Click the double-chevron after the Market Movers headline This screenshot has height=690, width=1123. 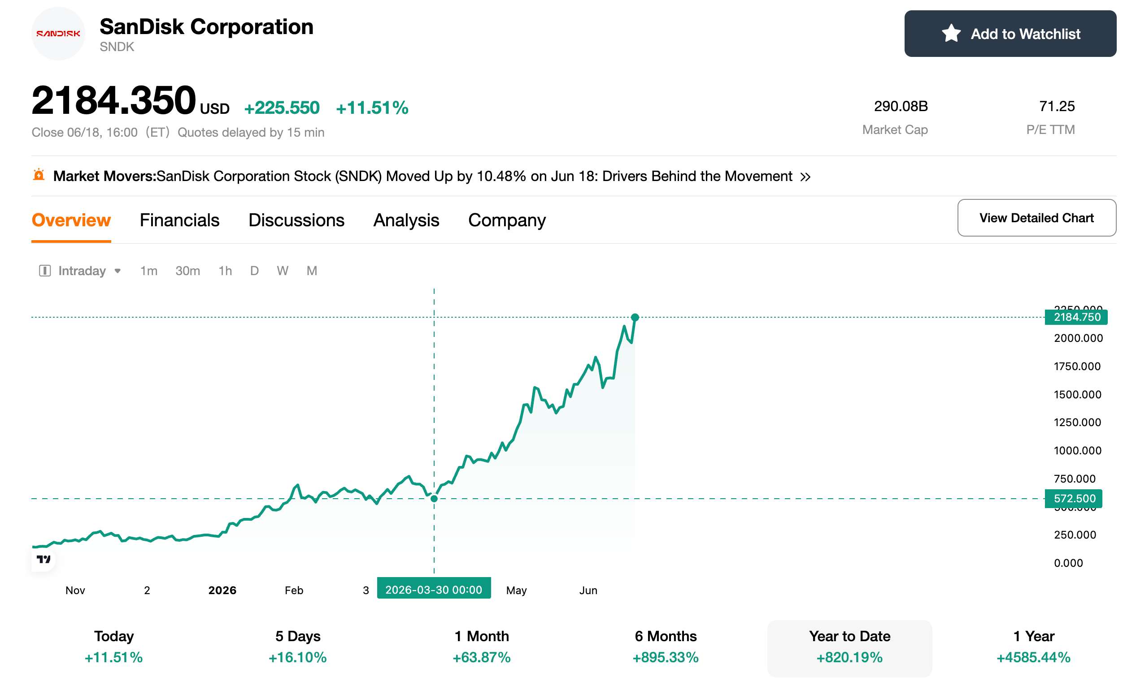(805, 177)
